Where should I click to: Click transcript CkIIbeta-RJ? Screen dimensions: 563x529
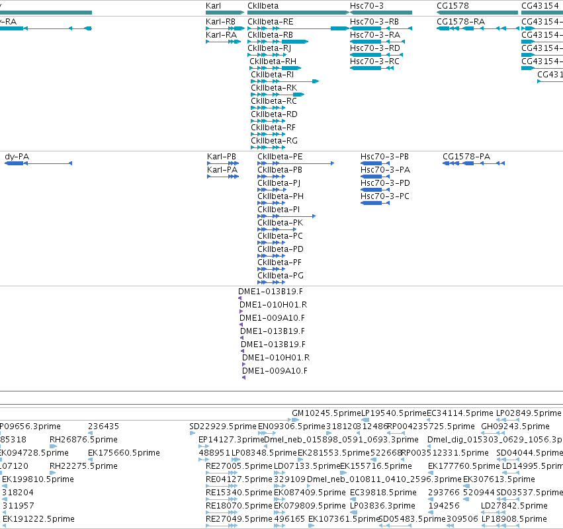(269, 48)
